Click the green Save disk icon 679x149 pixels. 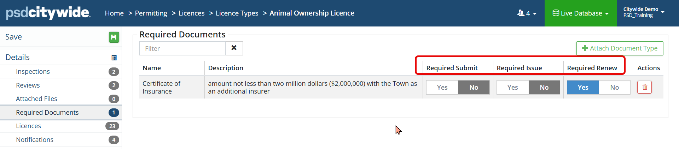(114, 37)
